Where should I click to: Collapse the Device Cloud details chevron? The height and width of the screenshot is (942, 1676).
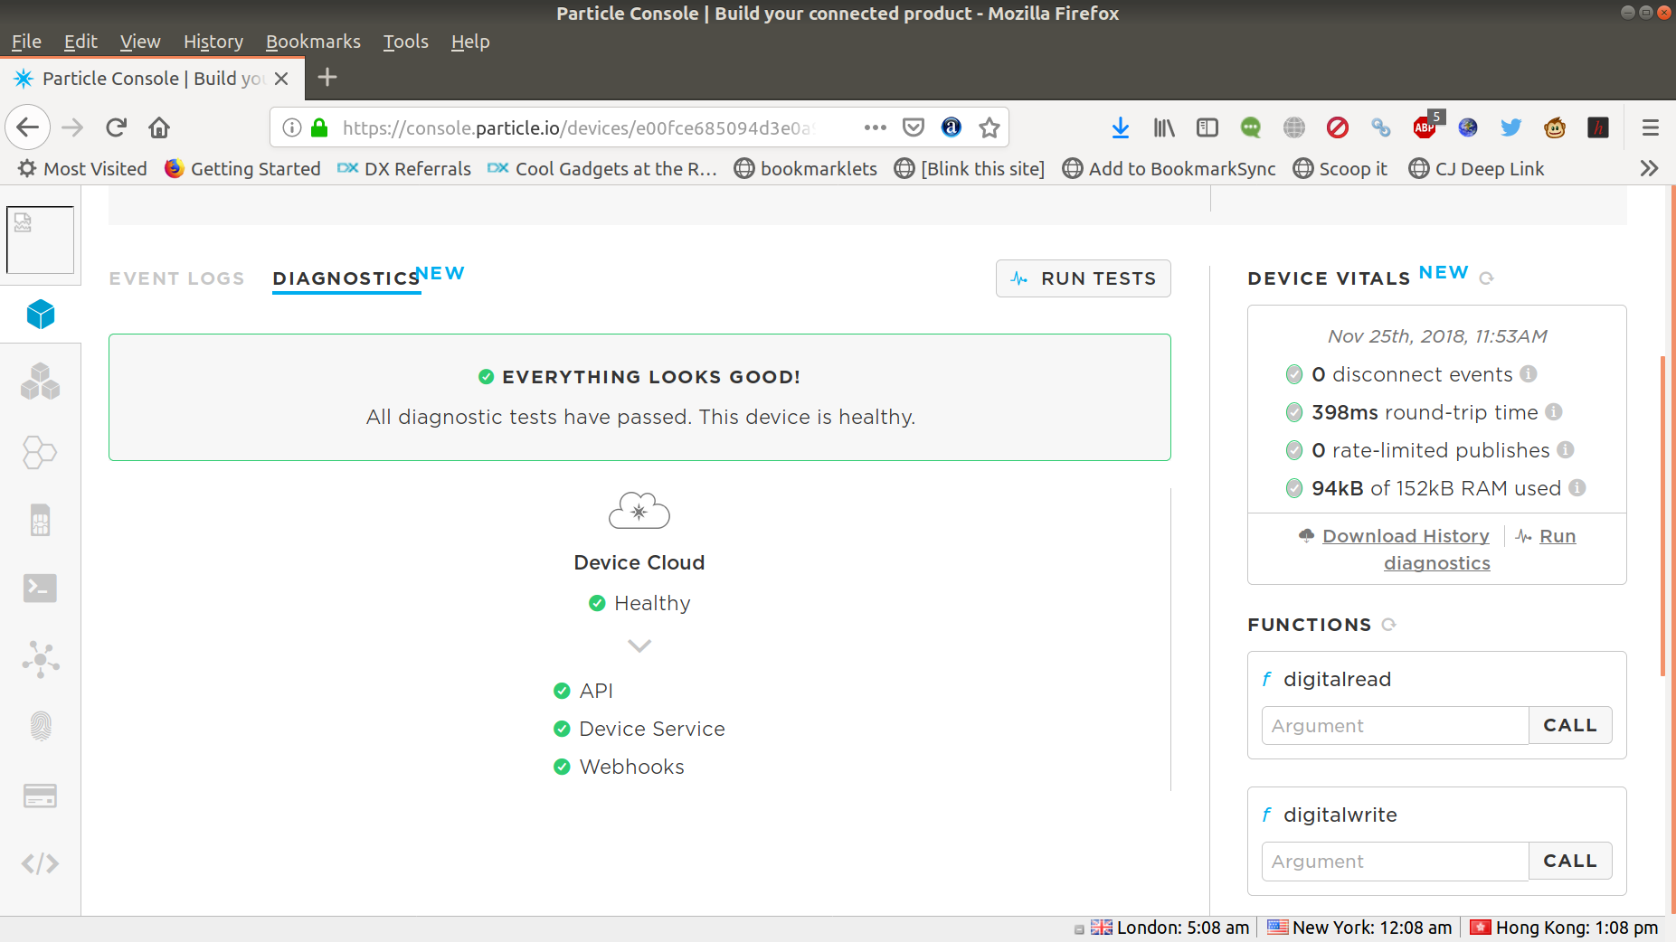(639, 645)
